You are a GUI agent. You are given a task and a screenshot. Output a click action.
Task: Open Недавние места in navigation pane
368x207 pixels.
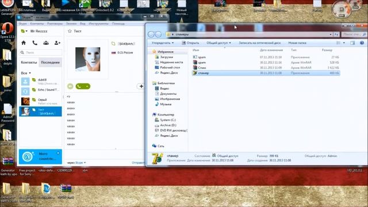coord(171,62)
